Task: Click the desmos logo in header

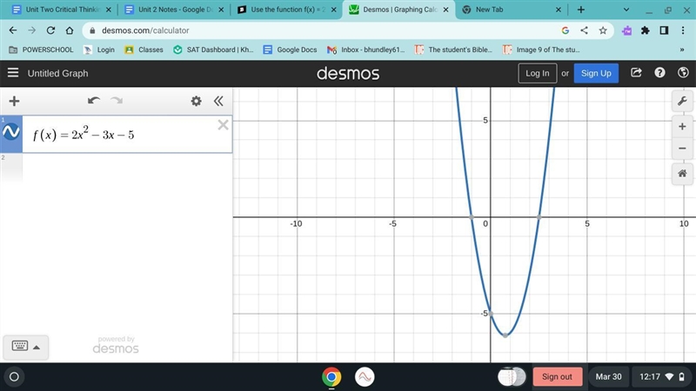Action: [348, 74]
